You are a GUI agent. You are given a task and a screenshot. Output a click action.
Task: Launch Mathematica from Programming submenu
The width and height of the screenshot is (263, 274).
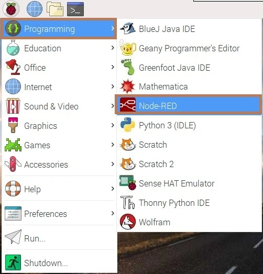click(189, 86)
